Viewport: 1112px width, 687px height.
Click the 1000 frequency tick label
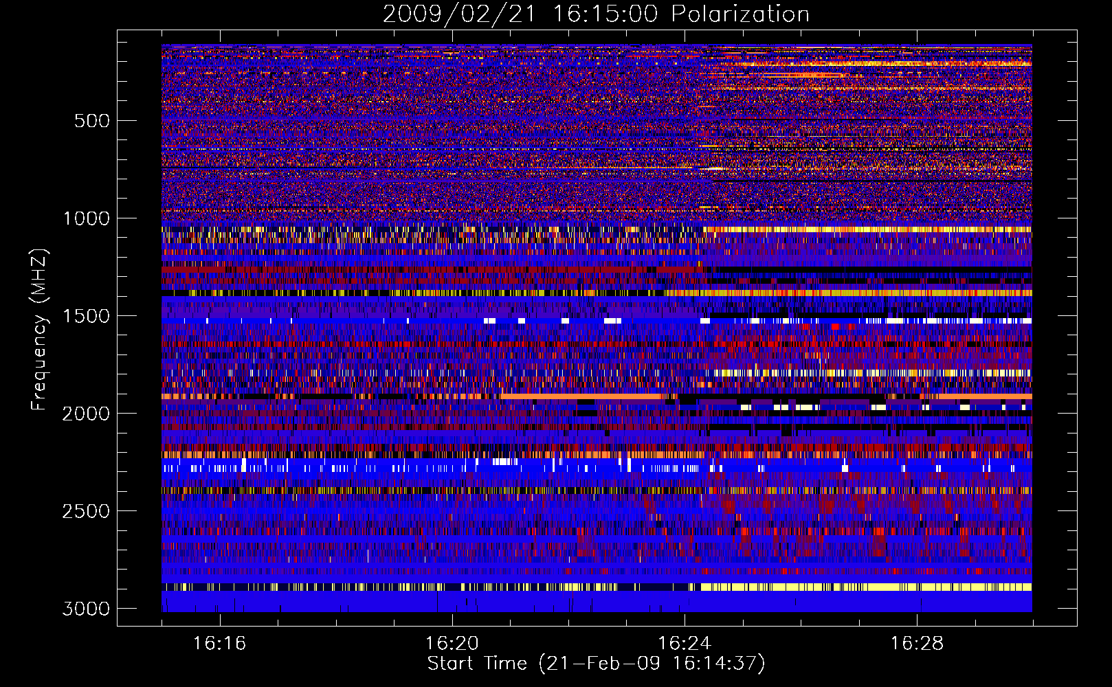tap(87, 218)
